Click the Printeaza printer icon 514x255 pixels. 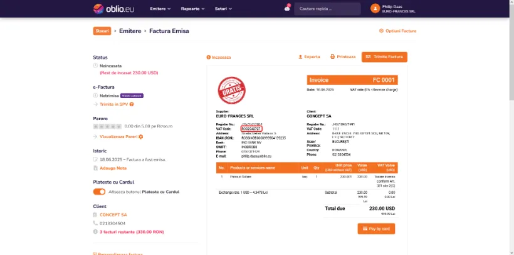click(x=332, y=57)
